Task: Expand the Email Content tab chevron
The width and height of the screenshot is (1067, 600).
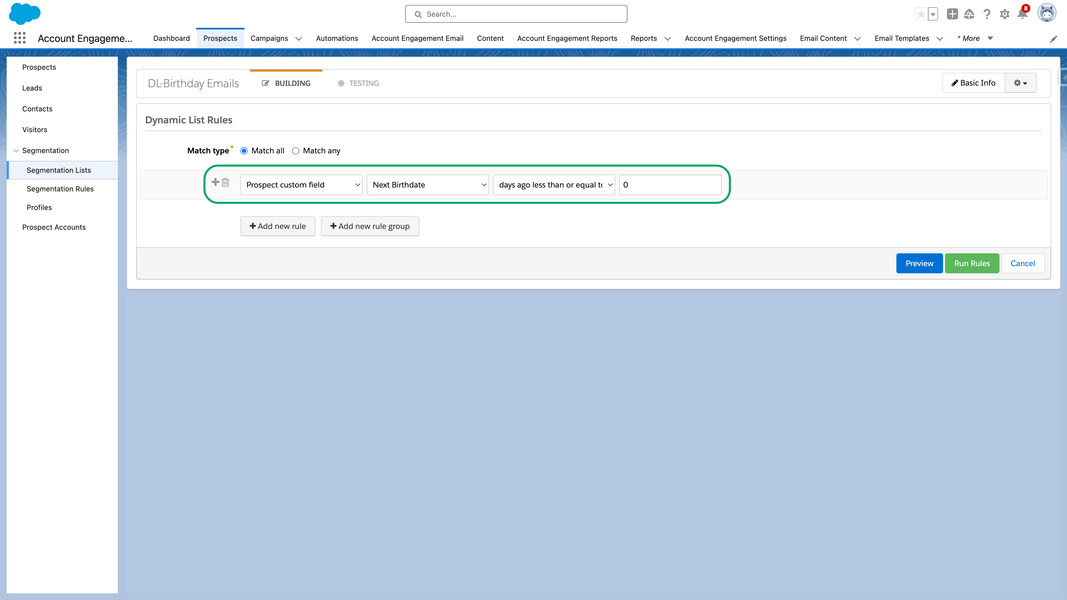Action: (x=857, y=39)
